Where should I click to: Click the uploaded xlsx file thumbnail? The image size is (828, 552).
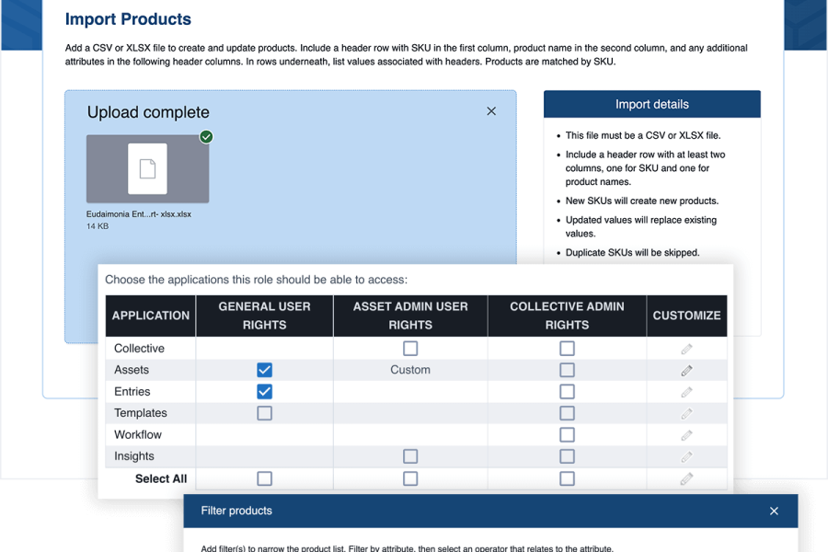147,169
